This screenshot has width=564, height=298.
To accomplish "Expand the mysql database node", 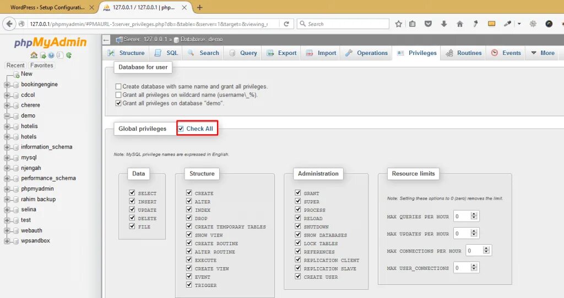I will coord(7,158).
